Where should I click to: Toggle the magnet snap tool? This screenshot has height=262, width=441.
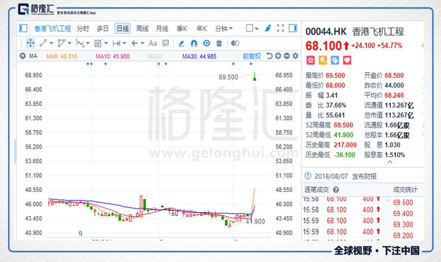(194, 43)
